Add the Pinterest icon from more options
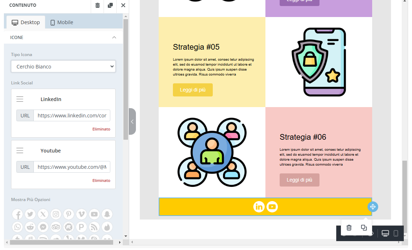This screenshot has width=412, height=250. (x=69, y=214)
